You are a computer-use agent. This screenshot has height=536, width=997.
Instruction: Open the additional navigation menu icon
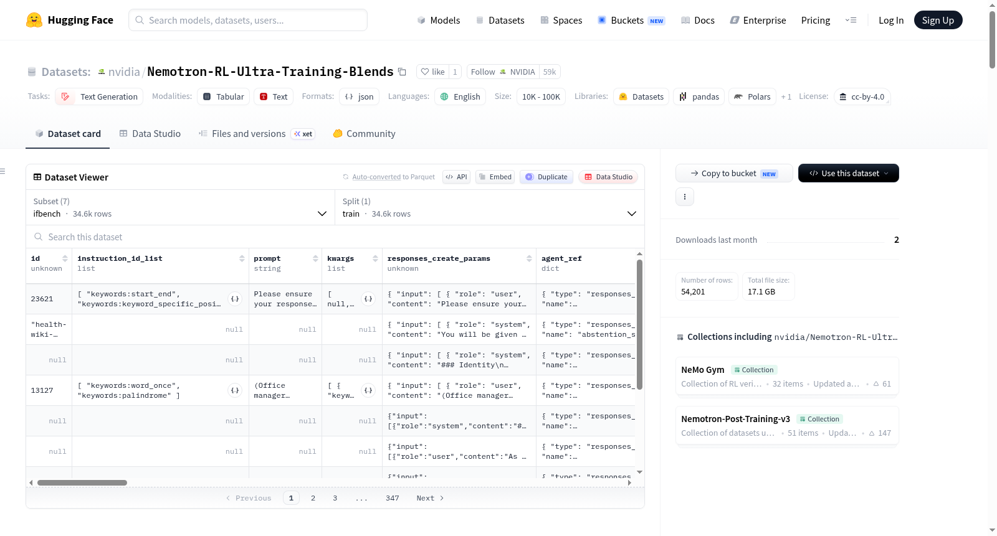point(851,20)
